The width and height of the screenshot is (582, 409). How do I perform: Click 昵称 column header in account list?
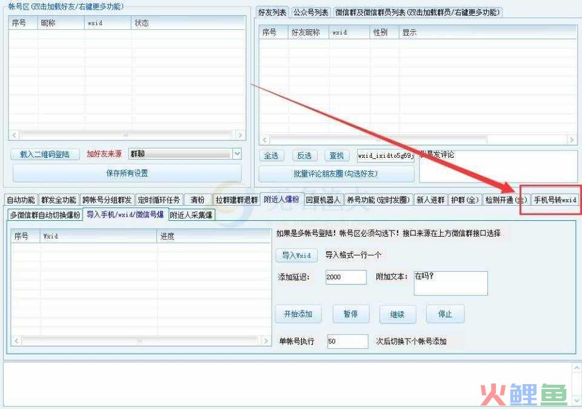point(61,23)
